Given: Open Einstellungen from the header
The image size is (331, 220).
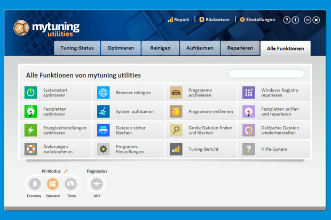Looking at the screenshot, I should [257, 20].
